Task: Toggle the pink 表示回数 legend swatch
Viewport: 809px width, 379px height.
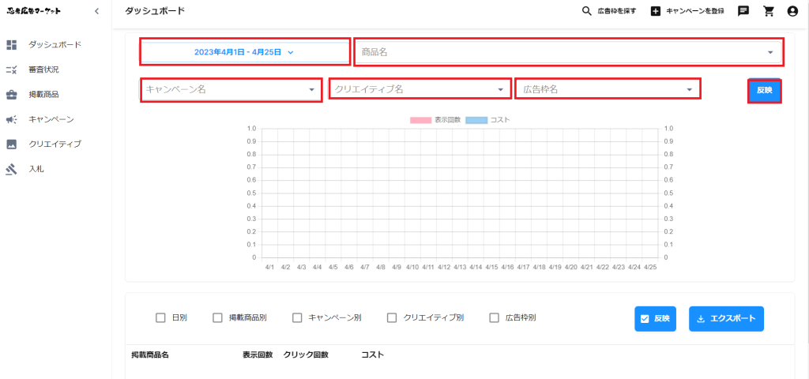Action: [421, 120]
